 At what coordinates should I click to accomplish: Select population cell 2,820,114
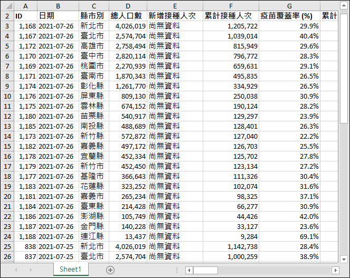[x=128, y=56]
